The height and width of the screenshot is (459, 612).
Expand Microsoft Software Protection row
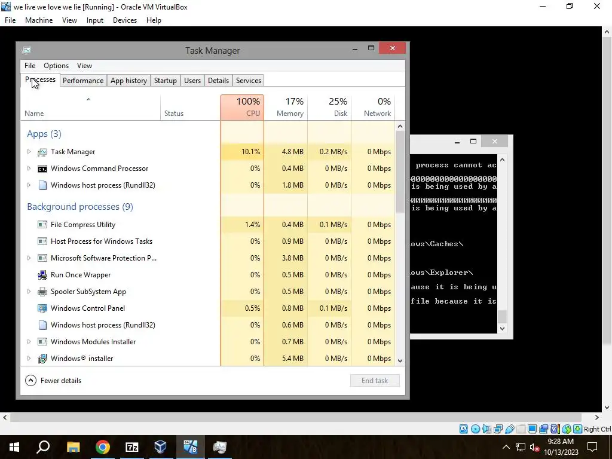click(29, 258)
